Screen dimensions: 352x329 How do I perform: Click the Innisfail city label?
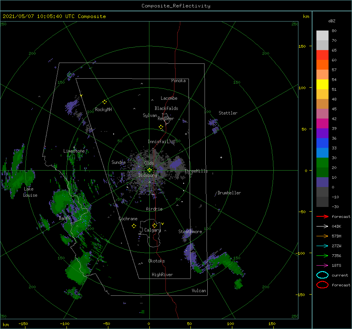[x=158, y=142]
